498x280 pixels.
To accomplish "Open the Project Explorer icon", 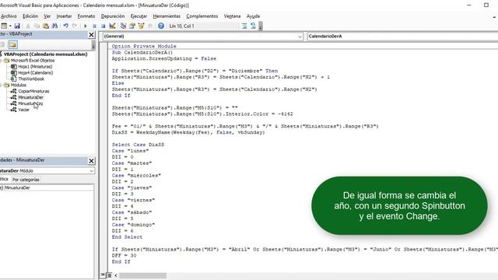I will click(123, 26).
